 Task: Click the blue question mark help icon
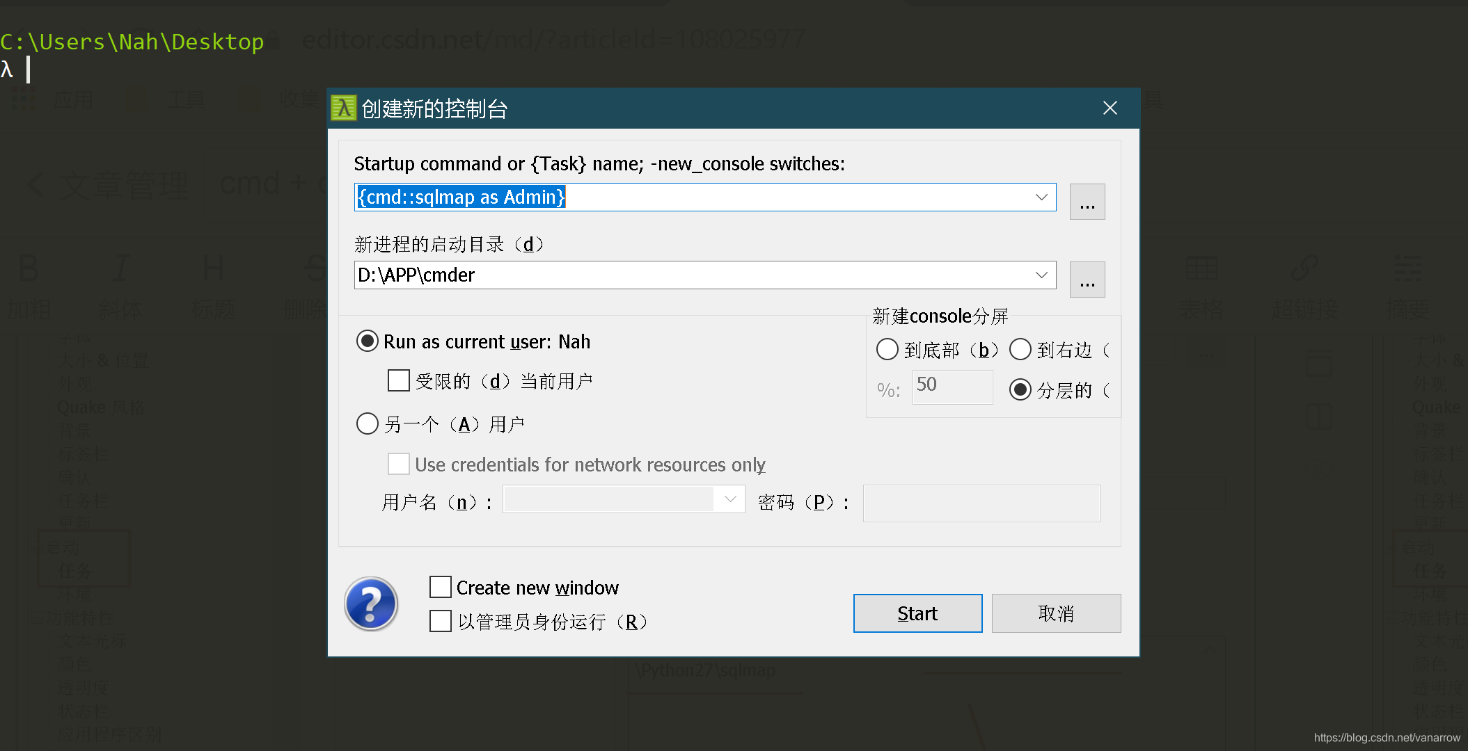[371, 604]
